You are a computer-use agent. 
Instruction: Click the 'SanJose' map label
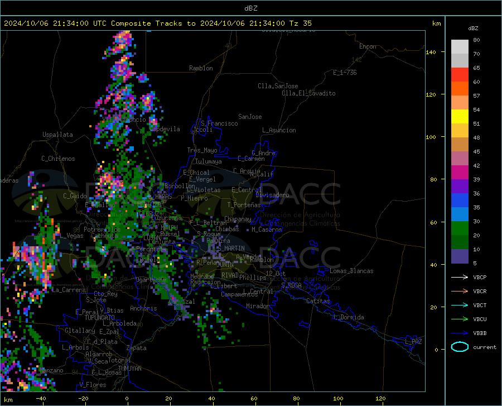pos(250,117)
